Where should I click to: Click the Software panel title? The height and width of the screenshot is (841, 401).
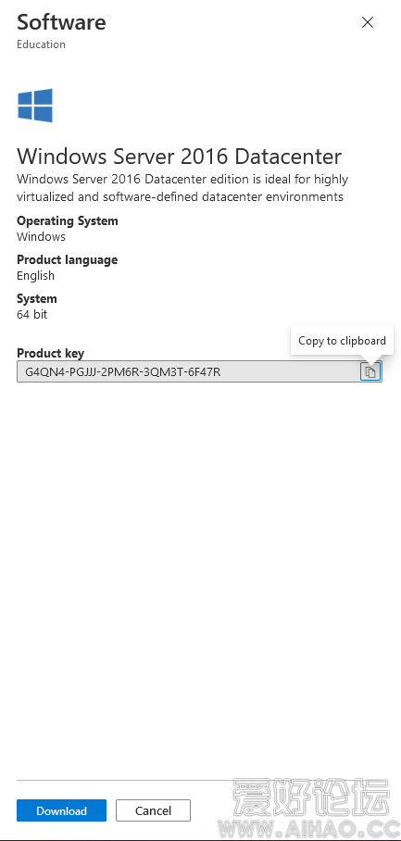61,22
